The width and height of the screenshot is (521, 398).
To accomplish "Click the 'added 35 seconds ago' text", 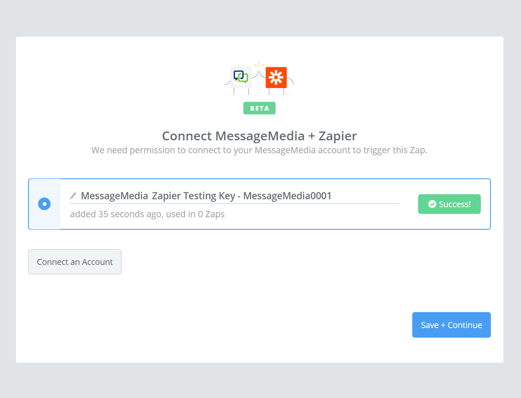I will (x=116, y=214).
